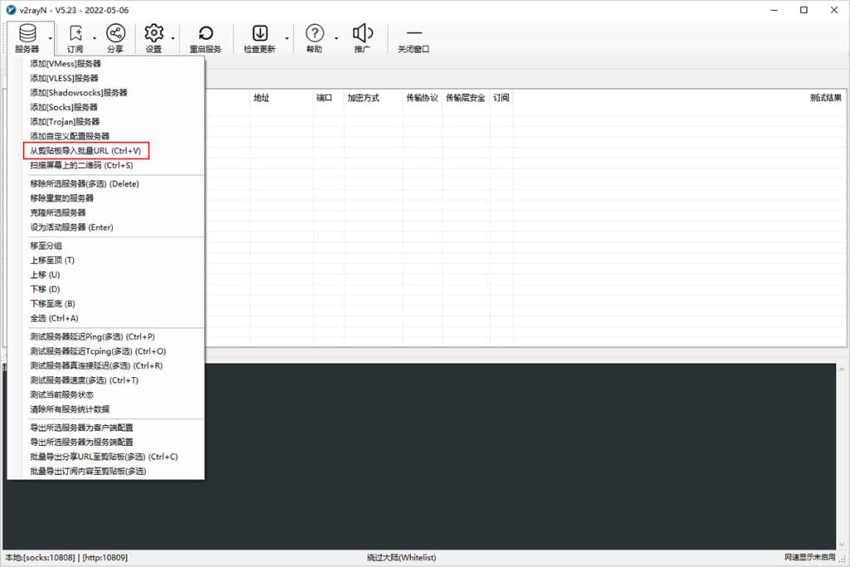850x567 pixels.
Task: Click the 推广 promotion speaker icon
Action: click(x=363, y=34)
